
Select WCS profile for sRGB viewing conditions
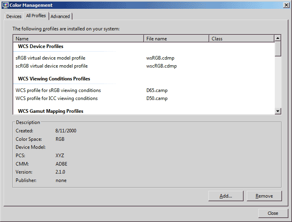pyautogui.click(x=58, y=90)
